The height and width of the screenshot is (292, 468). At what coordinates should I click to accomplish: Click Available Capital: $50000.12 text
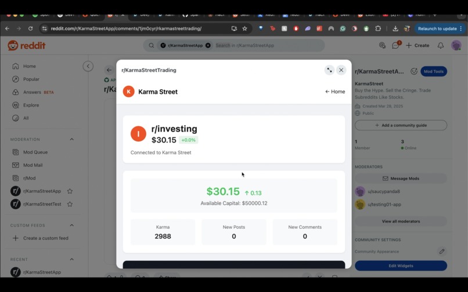click(233, 203)
